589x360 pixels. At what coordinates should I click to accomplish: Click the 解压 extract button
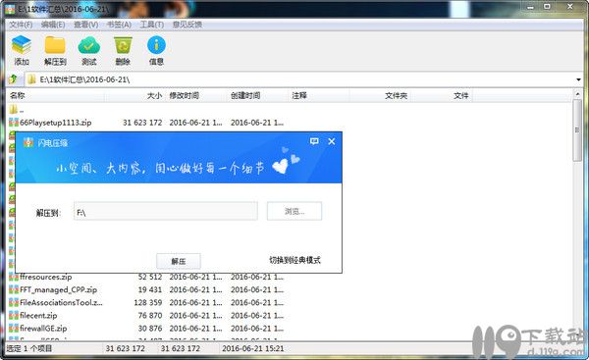click(179, 261)
